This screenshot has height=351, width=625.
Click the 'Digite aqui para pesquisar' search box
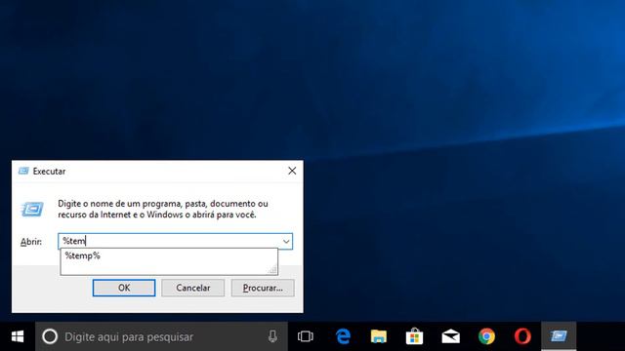click(161, 336)
